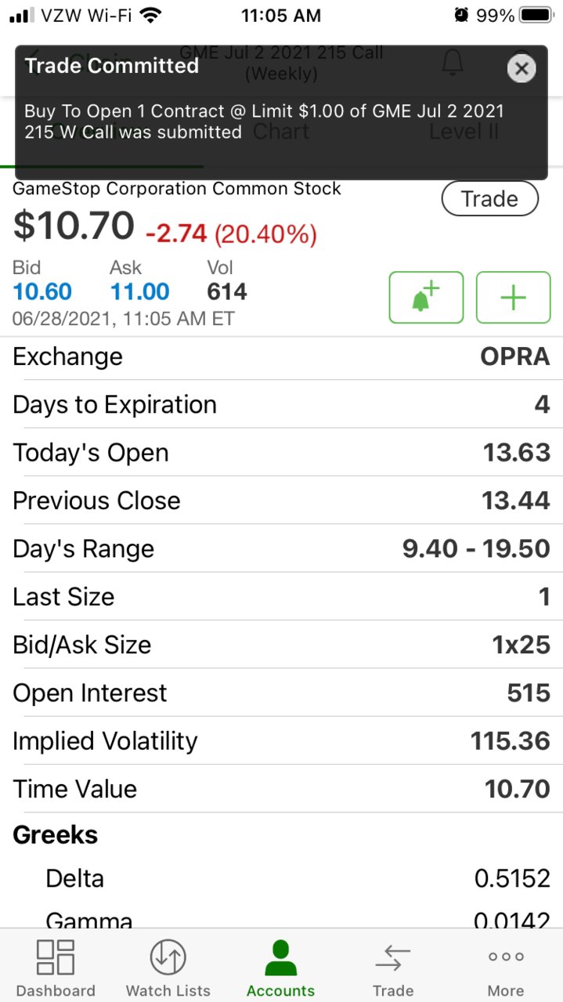Dismiss the Trade Committed notification

click(x=521, y=69)
